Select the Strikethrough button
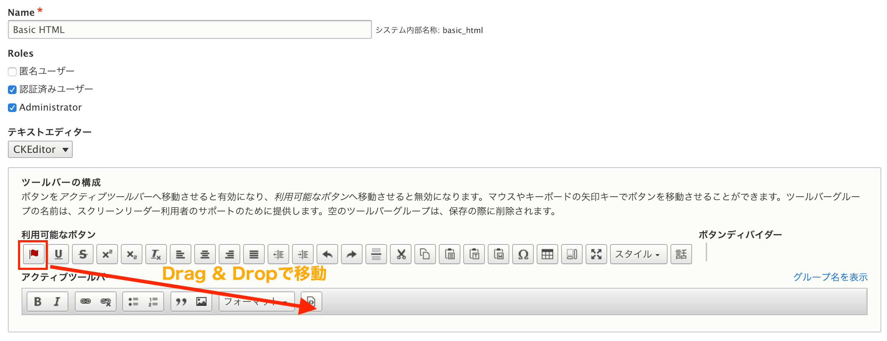This screenshot has width=887, height=341. [83, 254]
